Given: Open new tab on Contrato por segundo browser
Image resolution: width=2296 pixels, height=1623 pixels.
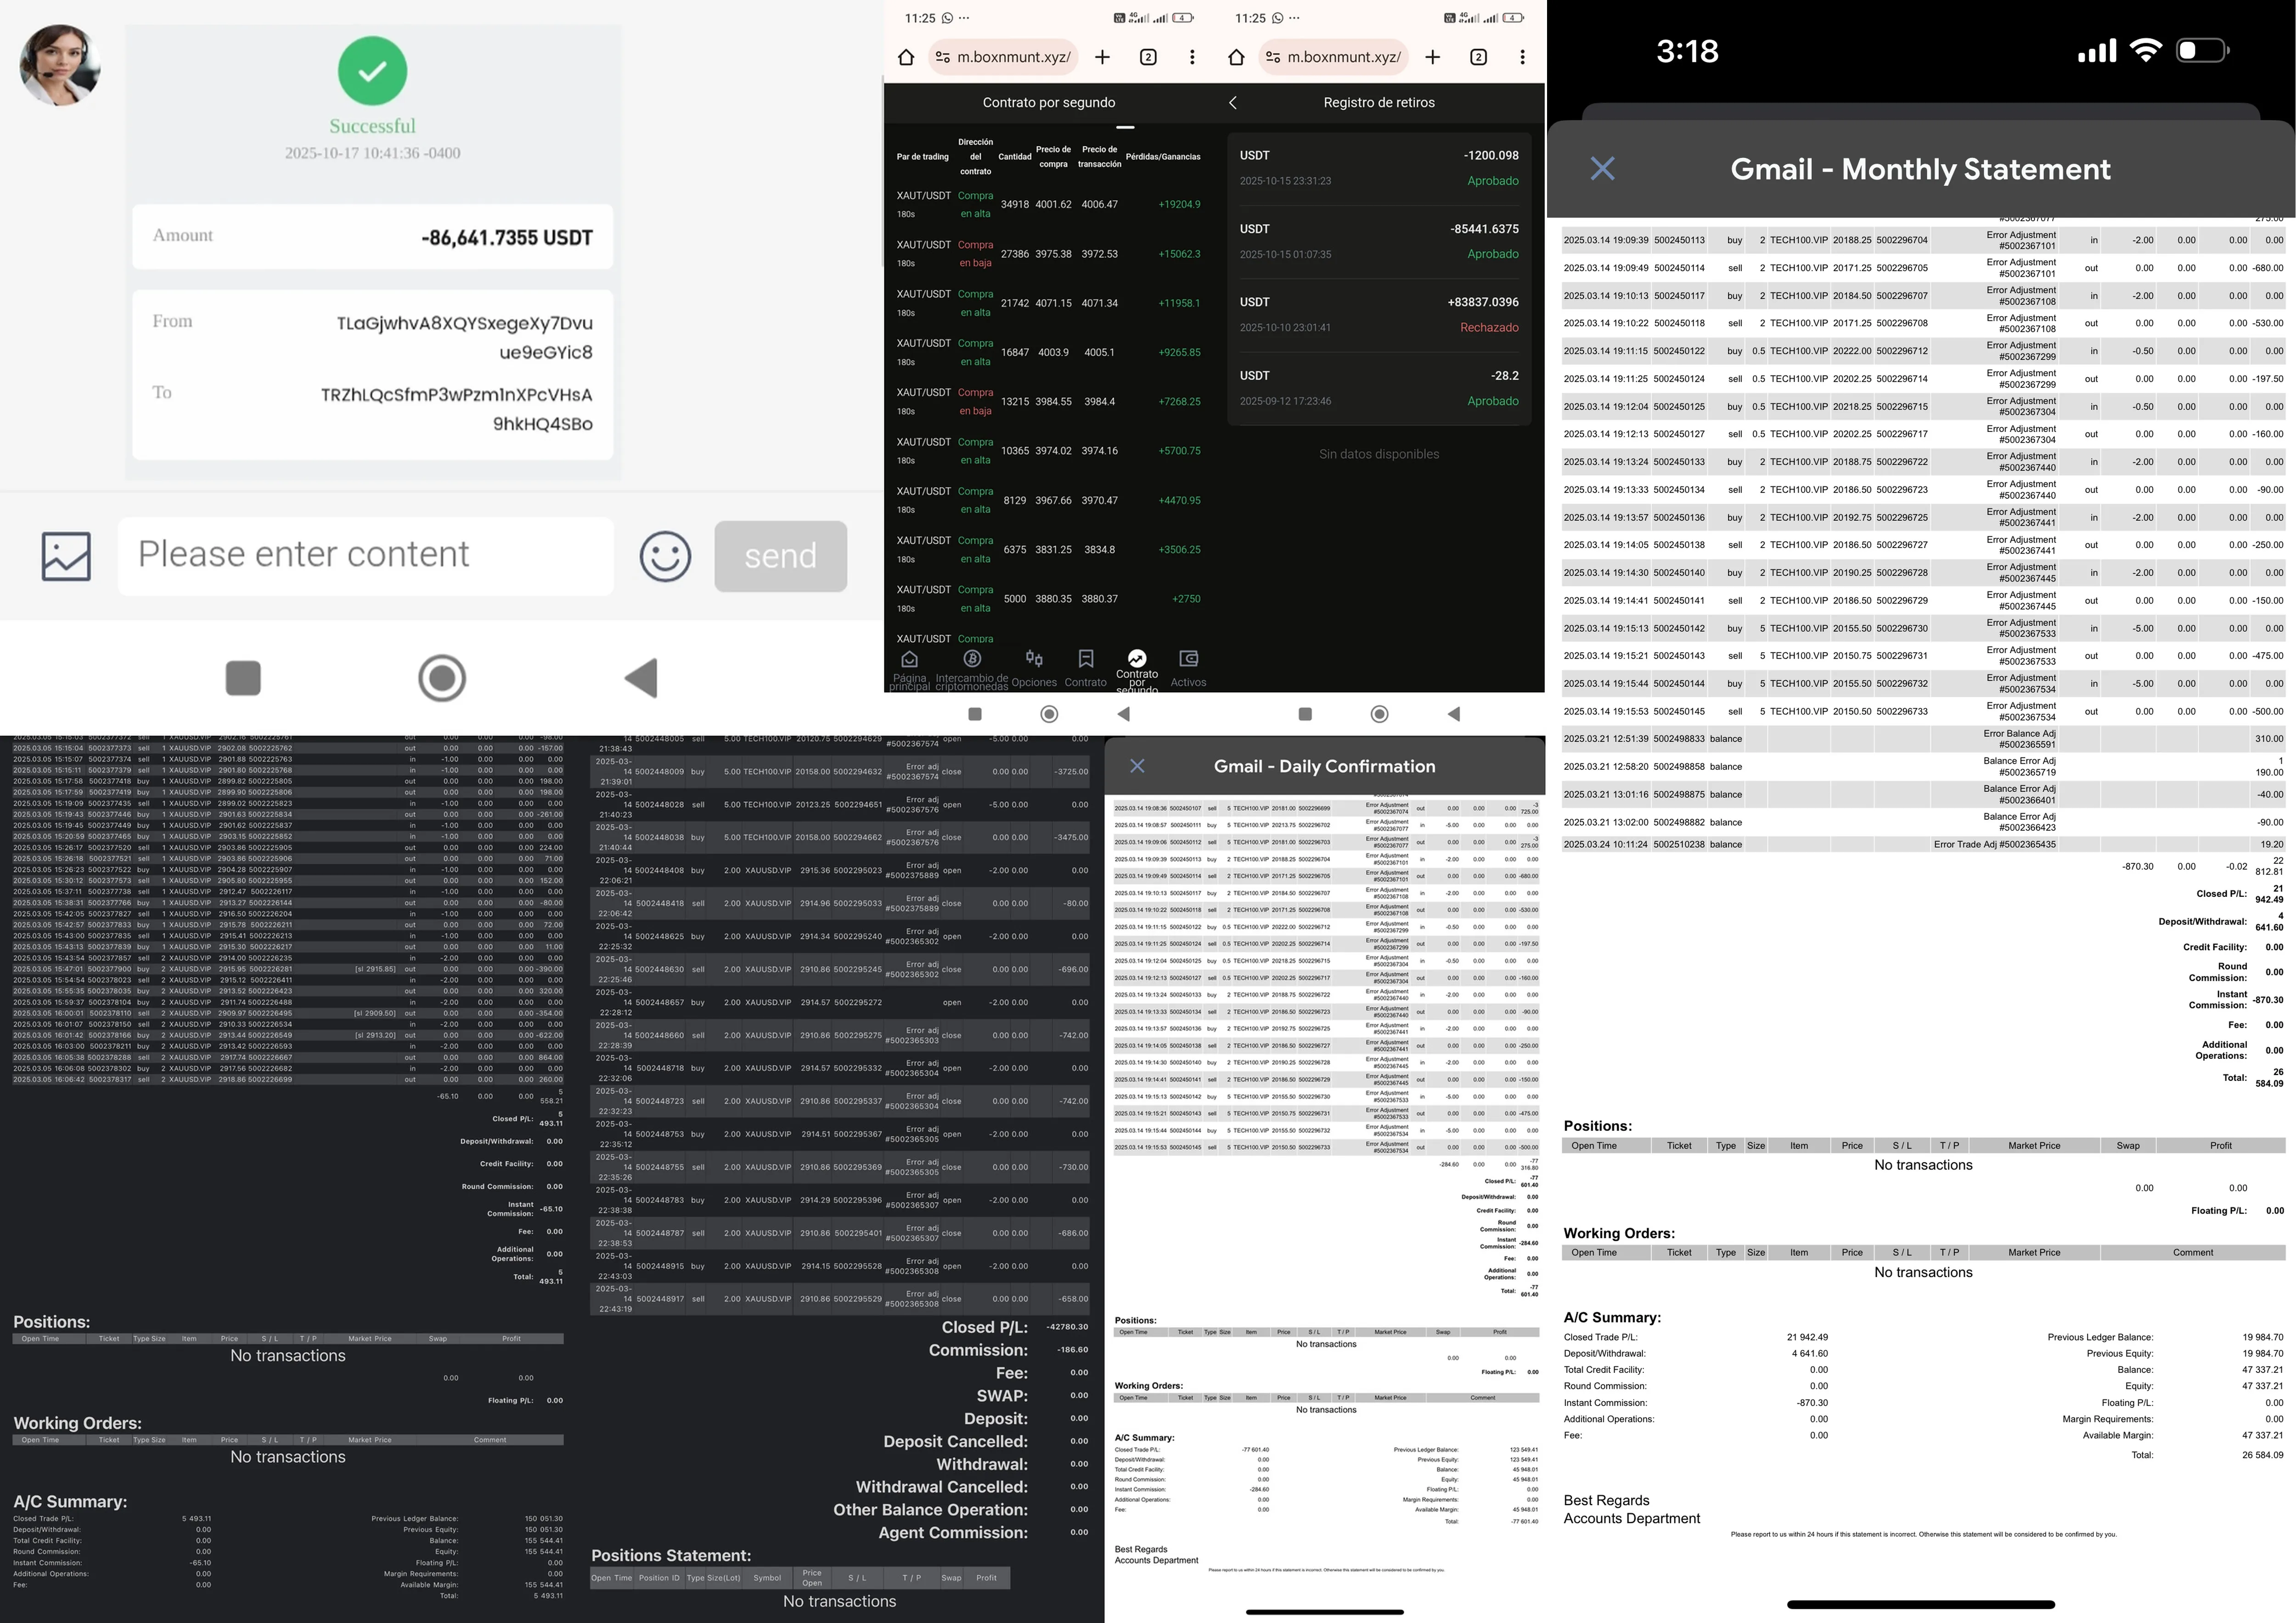Looking at the screenshot, I should [x=1102, y=57].
